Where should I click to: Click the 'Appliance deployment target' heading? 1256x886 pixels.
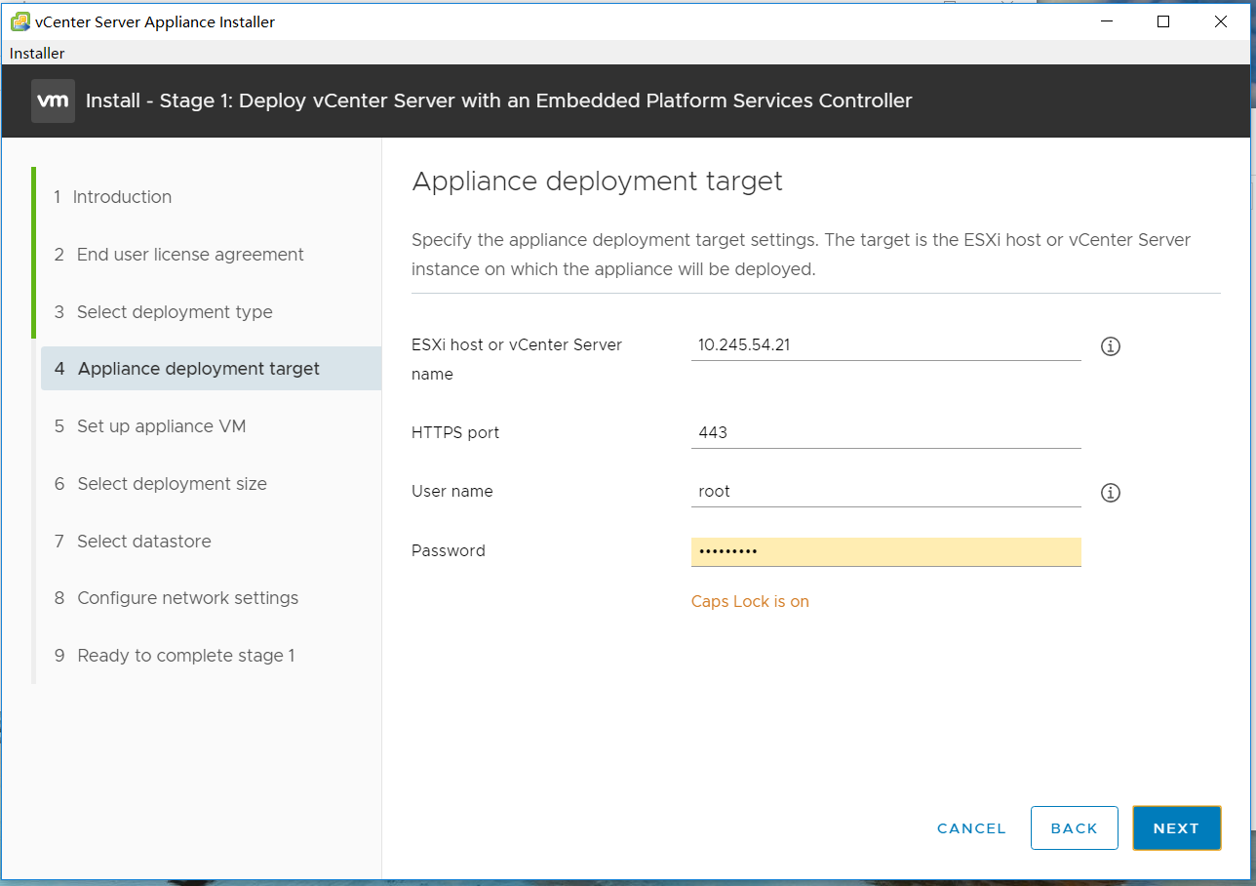click(597, 181)
